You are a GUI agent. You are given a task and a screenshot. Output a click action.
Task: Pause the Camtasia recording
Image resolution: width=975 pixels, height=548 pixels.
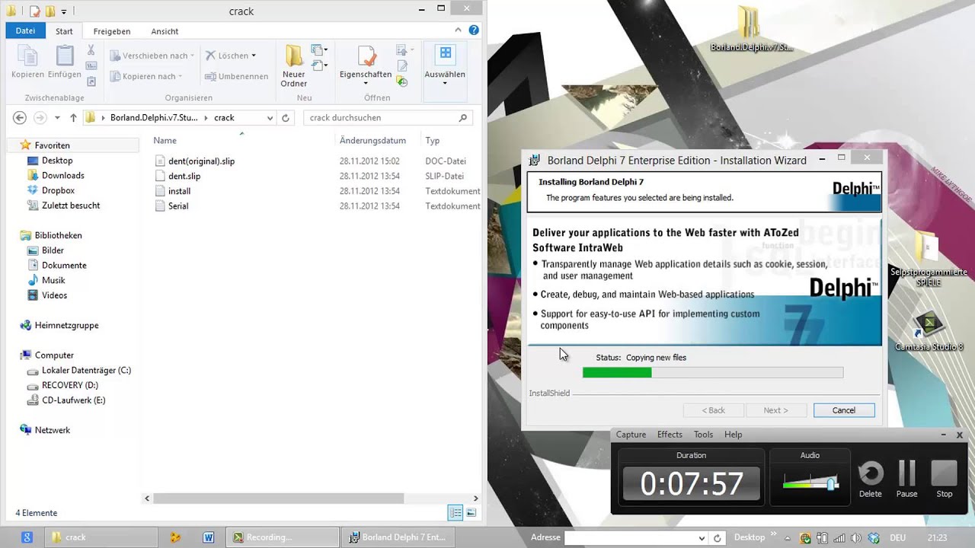coord(906,473)
